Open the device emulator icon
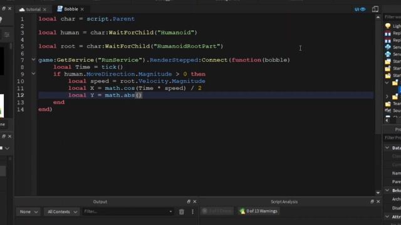This screenshot has height=225, width=401. (375, 9)
